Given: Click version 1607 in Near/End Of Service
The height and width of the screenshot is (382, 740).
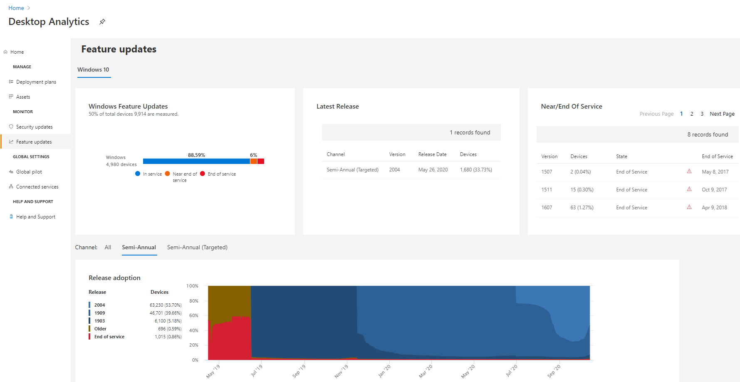Looking at the screenshot, I should pyautogui.click(x=547, y=208).
